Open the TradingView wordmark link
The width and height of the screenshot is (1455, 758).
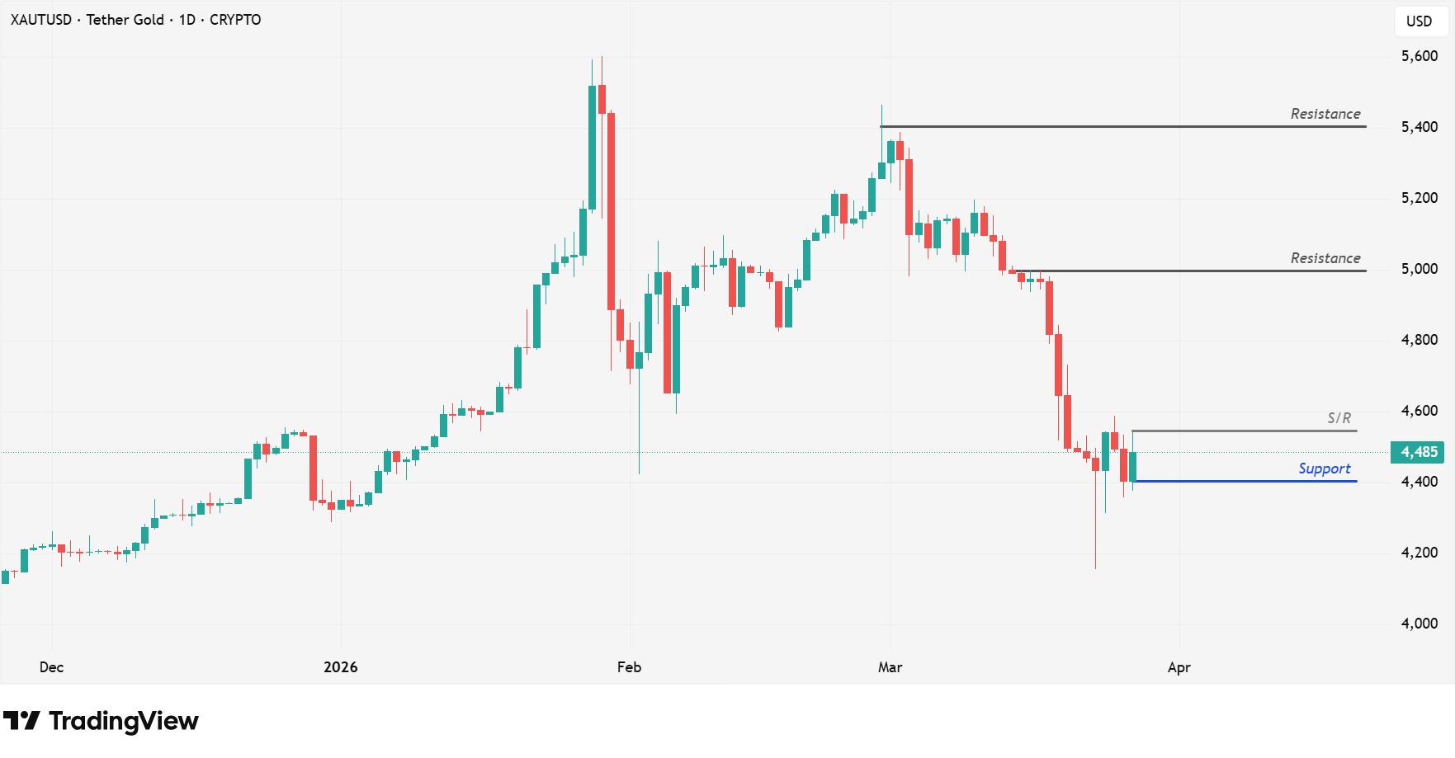(x=124, y=721)
